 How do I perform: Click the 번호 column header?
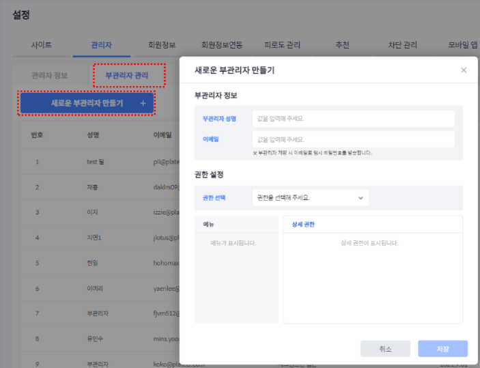tap(37, 135)
